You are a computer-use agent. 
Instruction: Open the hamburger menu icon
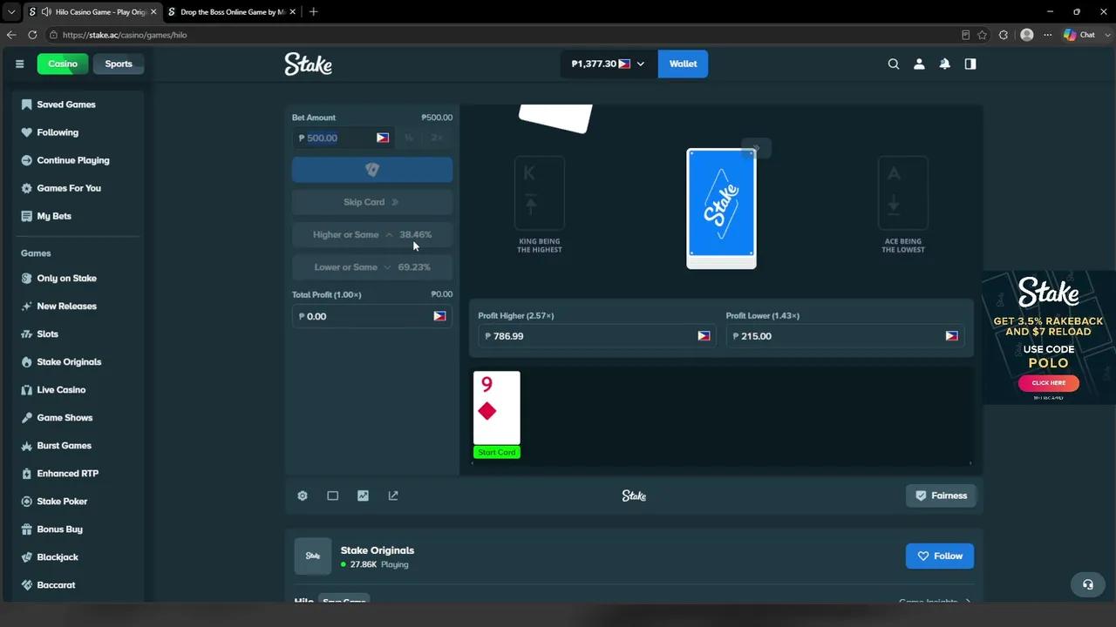coord(19,64)
